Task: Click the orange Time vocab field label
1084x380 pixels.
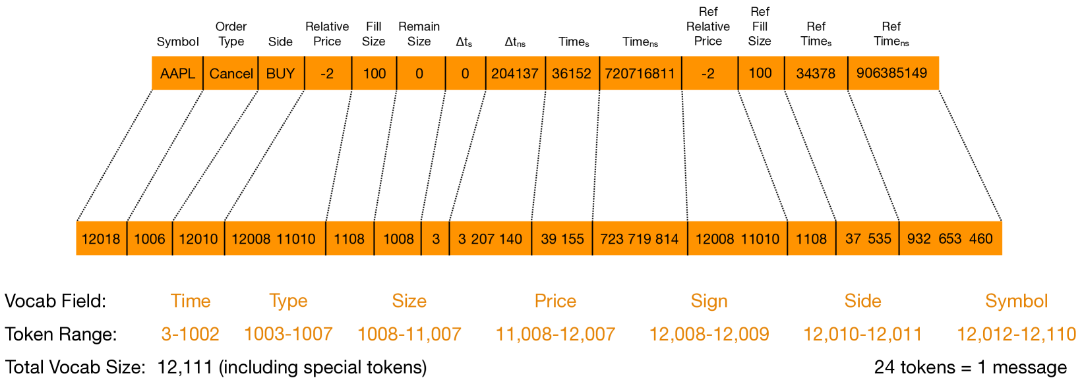Action: (191, 301)
